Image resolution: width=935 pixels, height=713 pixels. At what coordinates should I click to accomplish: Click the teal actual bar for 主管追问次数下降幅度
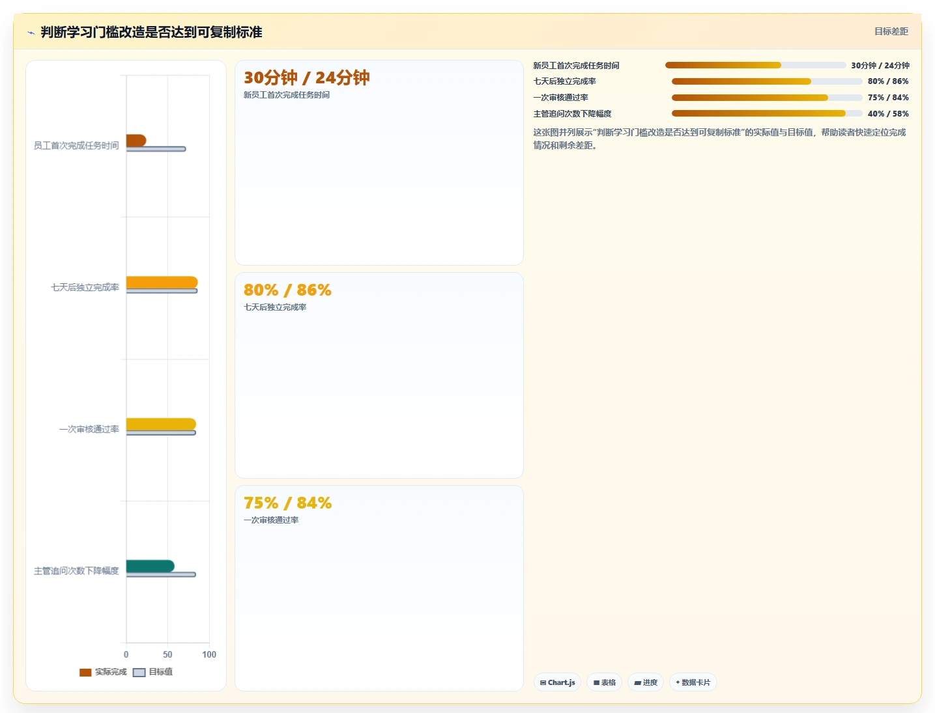pyautogui.click(x=151, y=566)
